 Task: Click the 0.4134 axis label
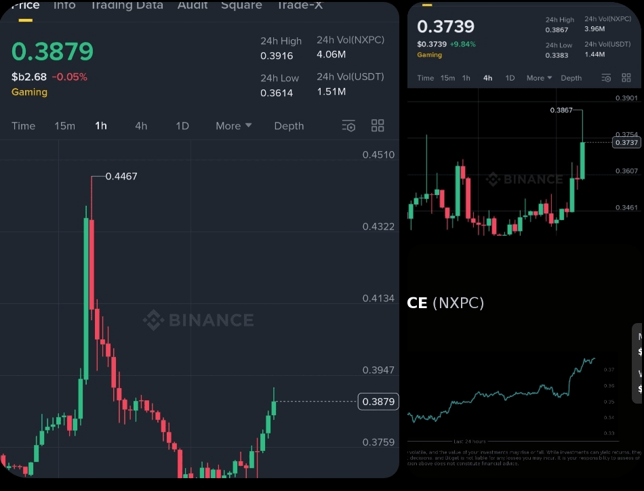point(378,298)
